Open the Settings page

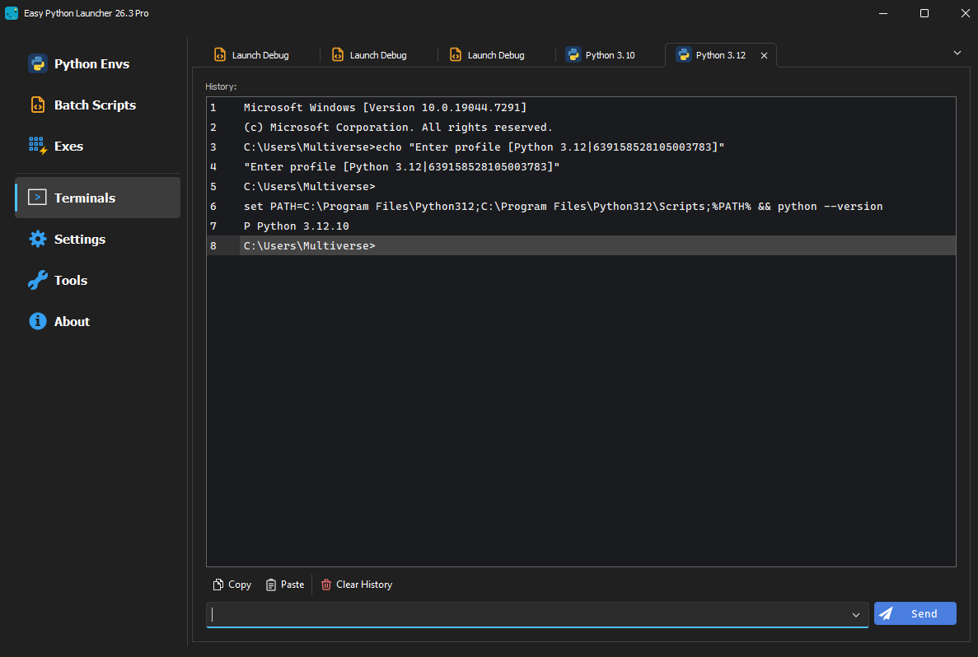tap(98, 239)
